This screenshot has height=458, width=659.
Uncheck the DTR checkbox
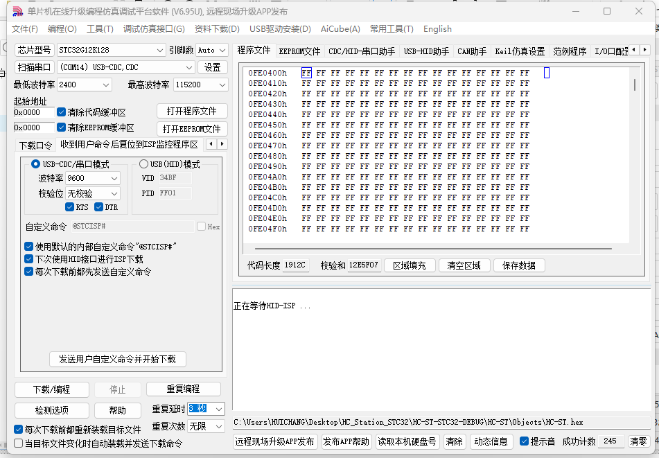(99, 207)
